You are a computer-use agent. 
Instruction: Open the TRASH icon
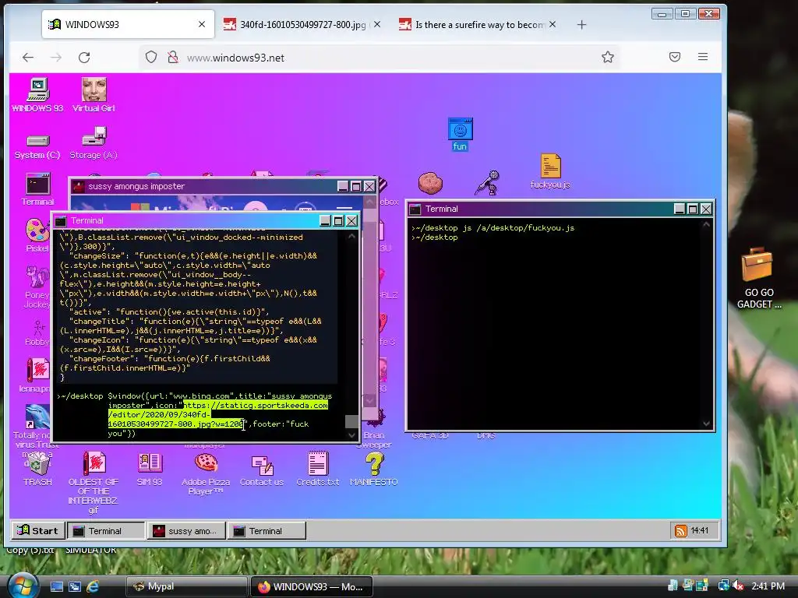[37, 469]
